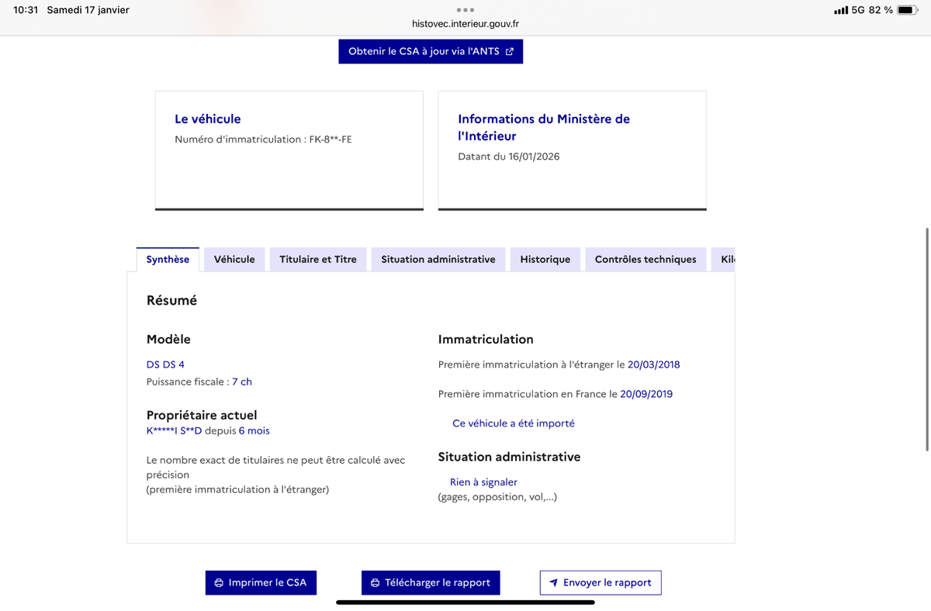Open the partially visible Kilométrage tab
The height and width of the screenshot is (611, 931).
724,259
